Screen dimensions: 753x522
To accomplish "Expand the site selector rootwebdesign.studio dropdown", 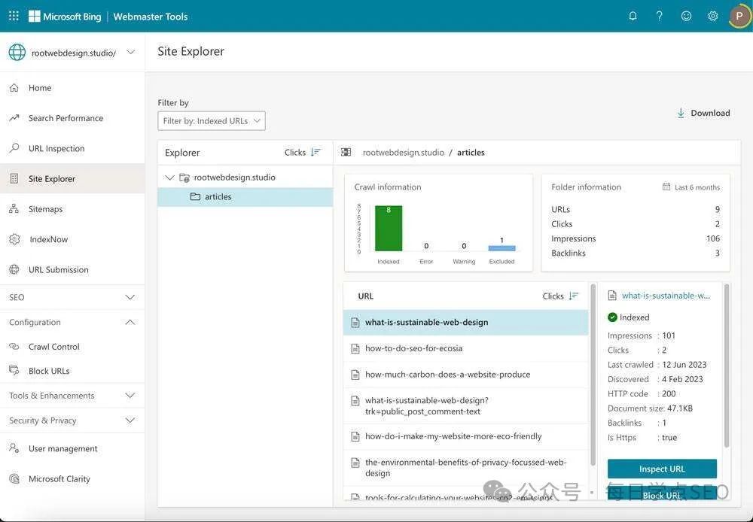I will (x=131, y=53).
